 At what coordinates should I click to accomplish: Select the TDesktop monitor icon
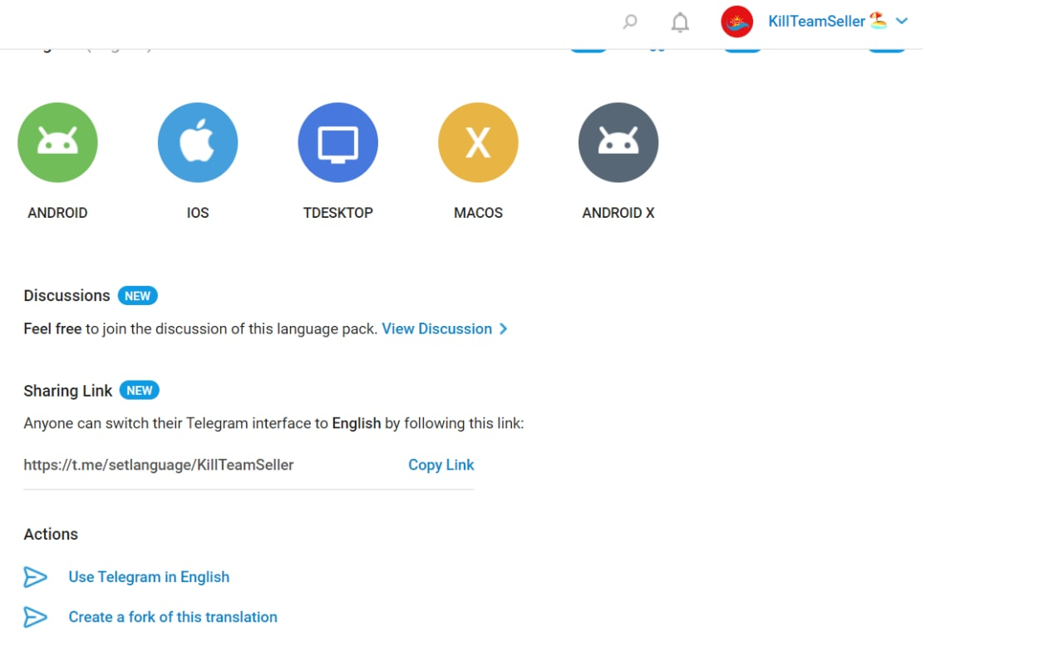tap(338, 142)
